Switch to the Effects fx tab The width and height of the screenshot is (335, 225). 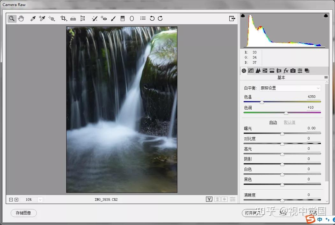tap(286, 71)
